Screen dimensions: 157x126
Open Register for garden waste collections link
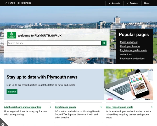tap(133, 52)
